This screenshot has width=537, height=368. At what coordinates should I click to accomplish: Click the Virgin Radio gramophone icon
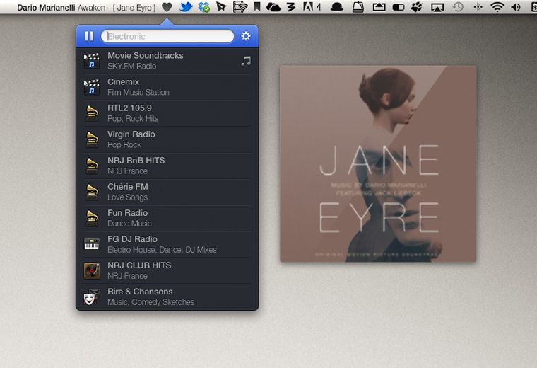click(92, 140)
